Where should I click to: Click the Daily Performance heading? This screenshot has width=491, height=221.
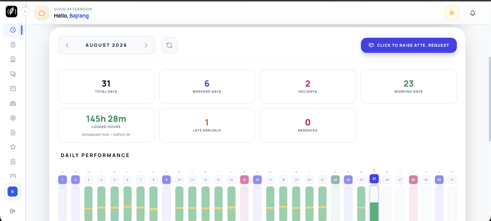coord(95,155)
